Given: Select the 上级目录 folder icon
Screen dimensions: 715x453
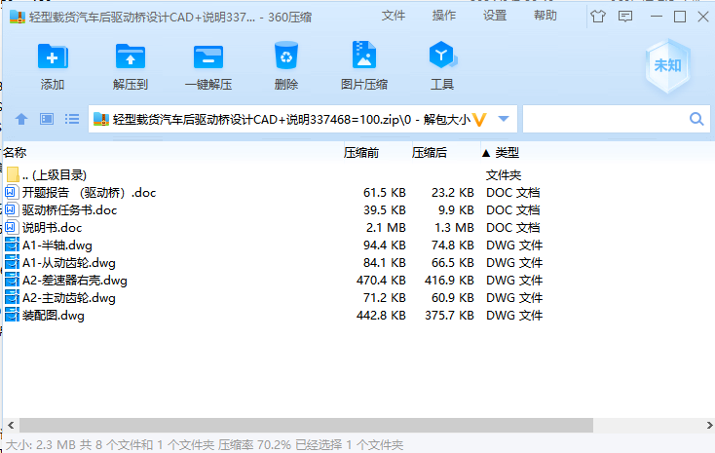Looking at the screenshot, I should coord(13,174).
